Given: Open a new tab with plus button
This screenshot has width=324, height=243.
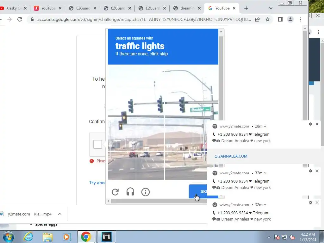Looking at the screenshot, I should pos(246,8).
